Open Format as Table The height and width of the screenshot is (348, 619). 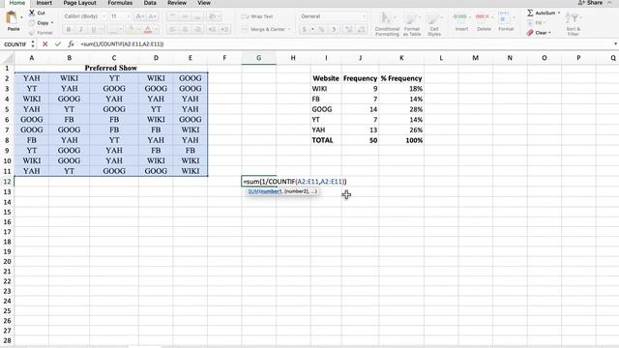[x=412, y=24]
